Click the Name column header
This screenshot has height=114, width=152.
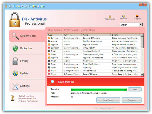[x=96, y=35]
